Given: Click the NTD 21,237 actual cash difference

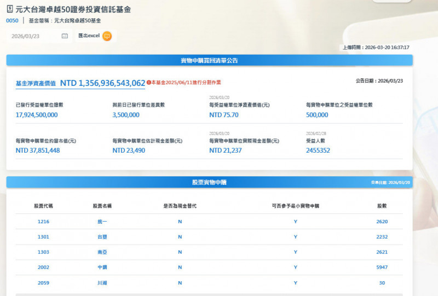Looking at the screenshot, I should [226, 150].
